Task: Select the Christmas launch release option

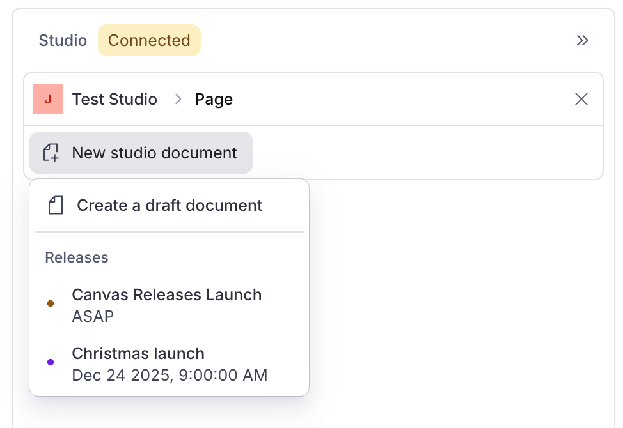Action: click(138, 353)
